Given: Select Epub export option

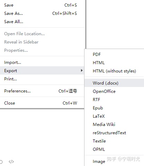Looking at the screenshot, I should [114, 108].
